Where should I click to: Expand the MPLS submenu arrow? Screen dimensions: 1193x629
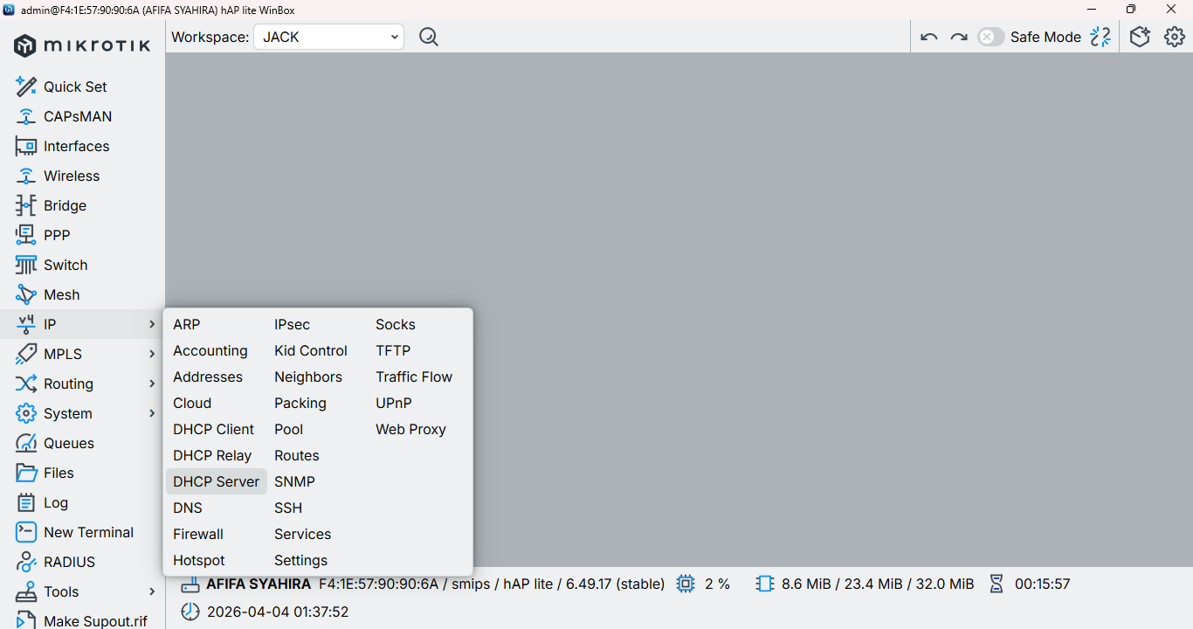click(x=152, y=354)
